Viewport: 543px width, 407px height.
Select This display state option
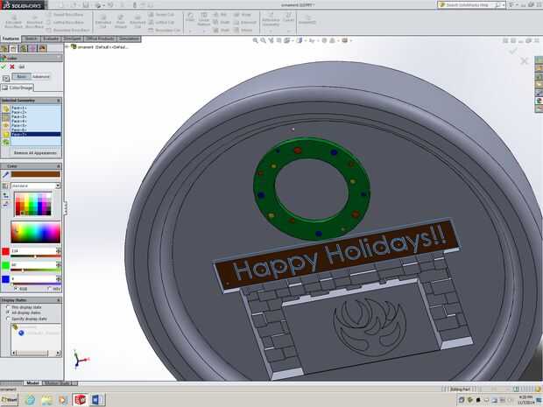coord(8,307)
